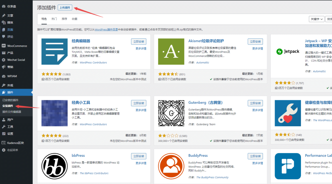
Task: Open 更多详情 link for Akismet
Action: point(258,49)
